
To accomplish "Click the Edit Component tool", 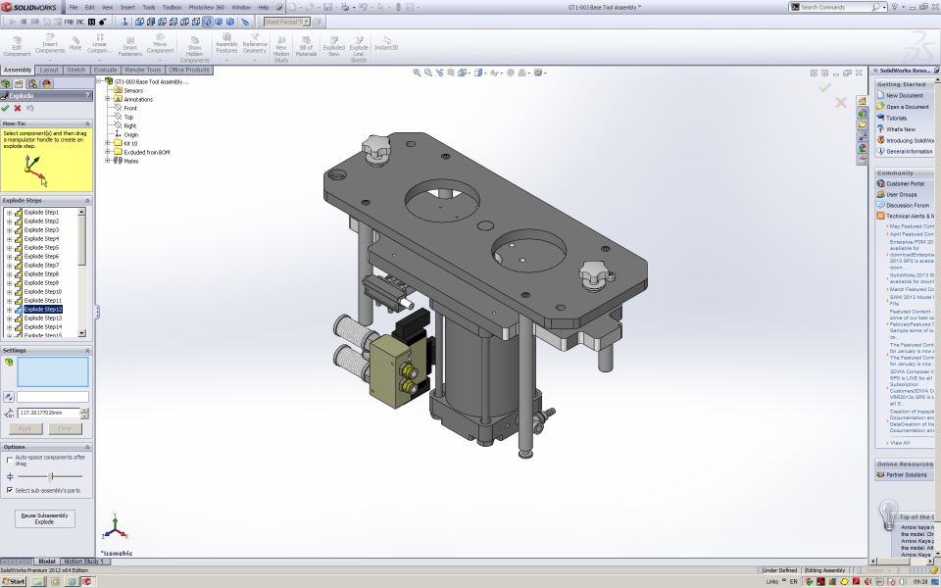I will tap(17, 46).
